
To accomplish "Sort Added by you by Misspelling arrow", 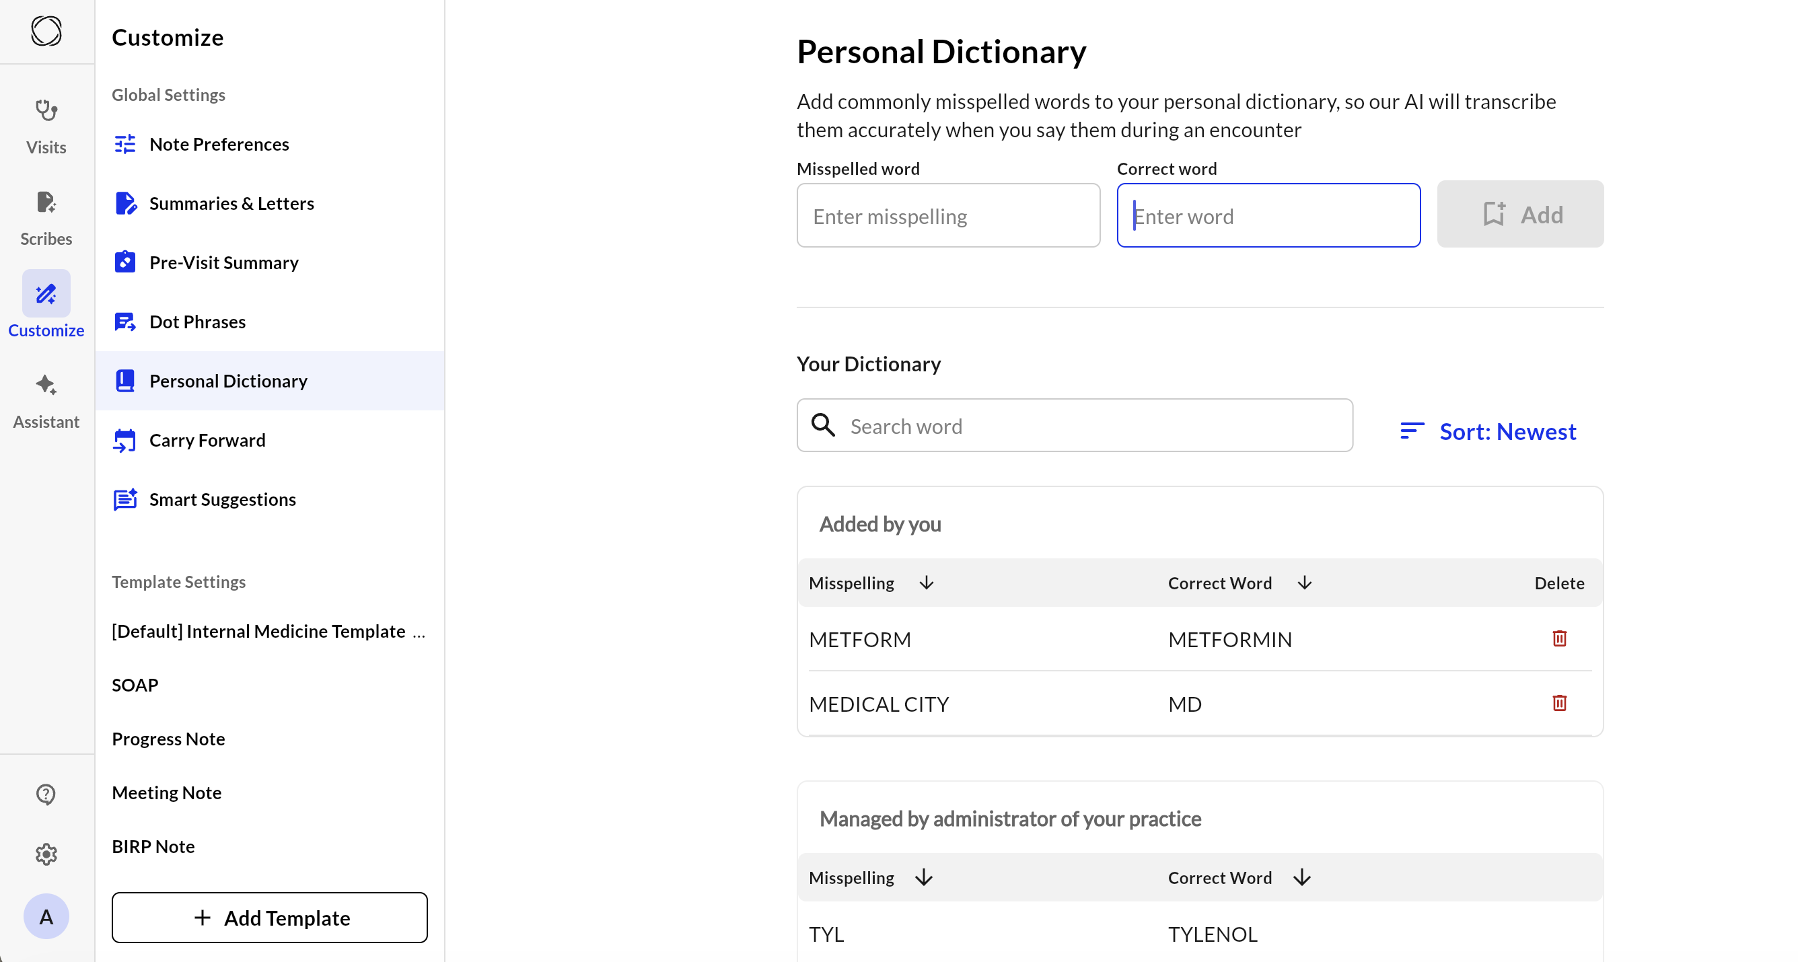I will click(x=926, y=583).
